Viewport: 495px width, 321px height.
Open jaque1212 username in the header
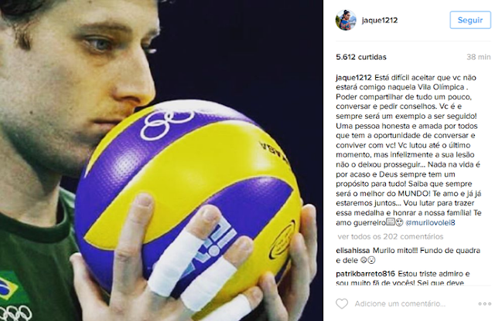tap(380, 20)
